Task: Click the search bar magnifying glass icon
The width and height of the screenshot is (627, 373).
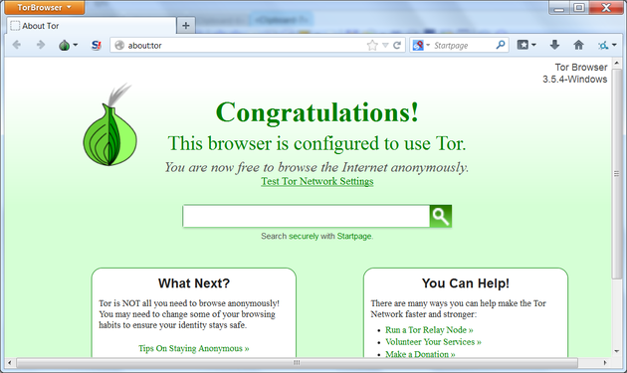Action: [x=501, y=45]
